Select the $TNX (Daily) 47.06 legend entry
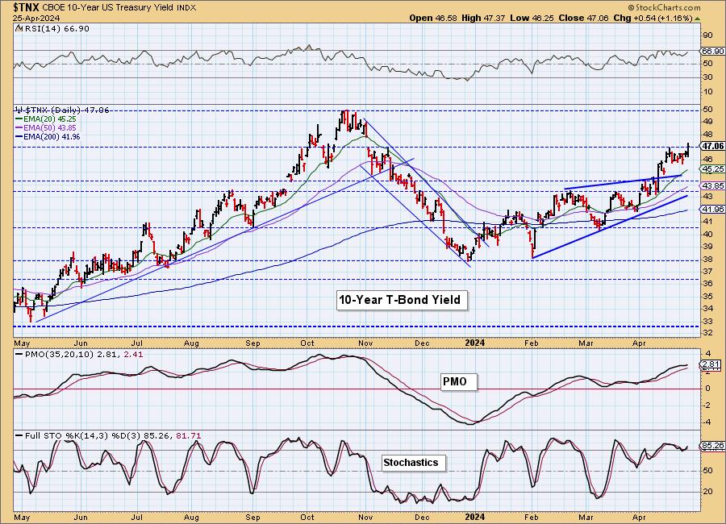Viewport: 726px width, 524px height. point(67,110)
